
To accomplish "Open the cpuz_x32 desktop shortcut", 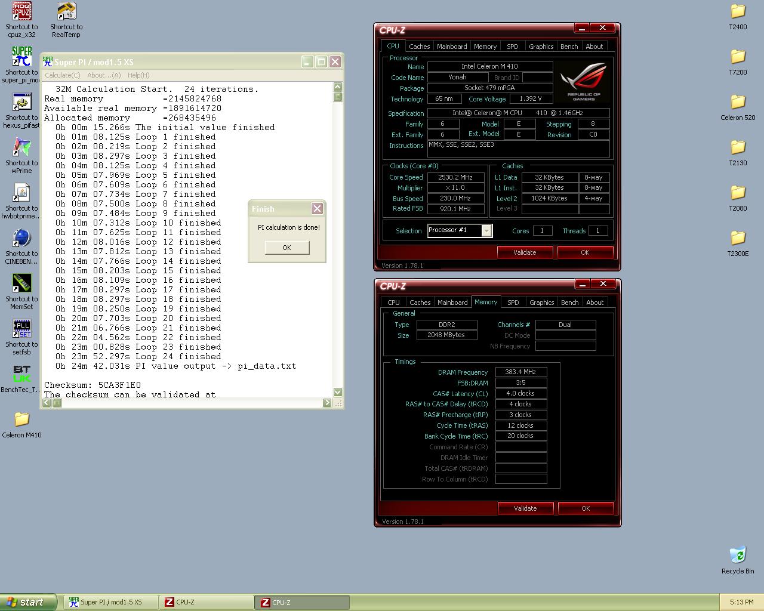I will (x=21, y=11).
